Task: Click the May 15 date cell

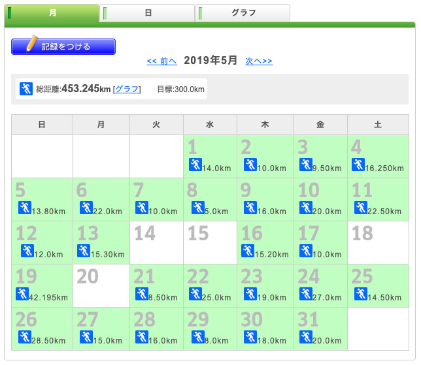Action: click(210, 242)
